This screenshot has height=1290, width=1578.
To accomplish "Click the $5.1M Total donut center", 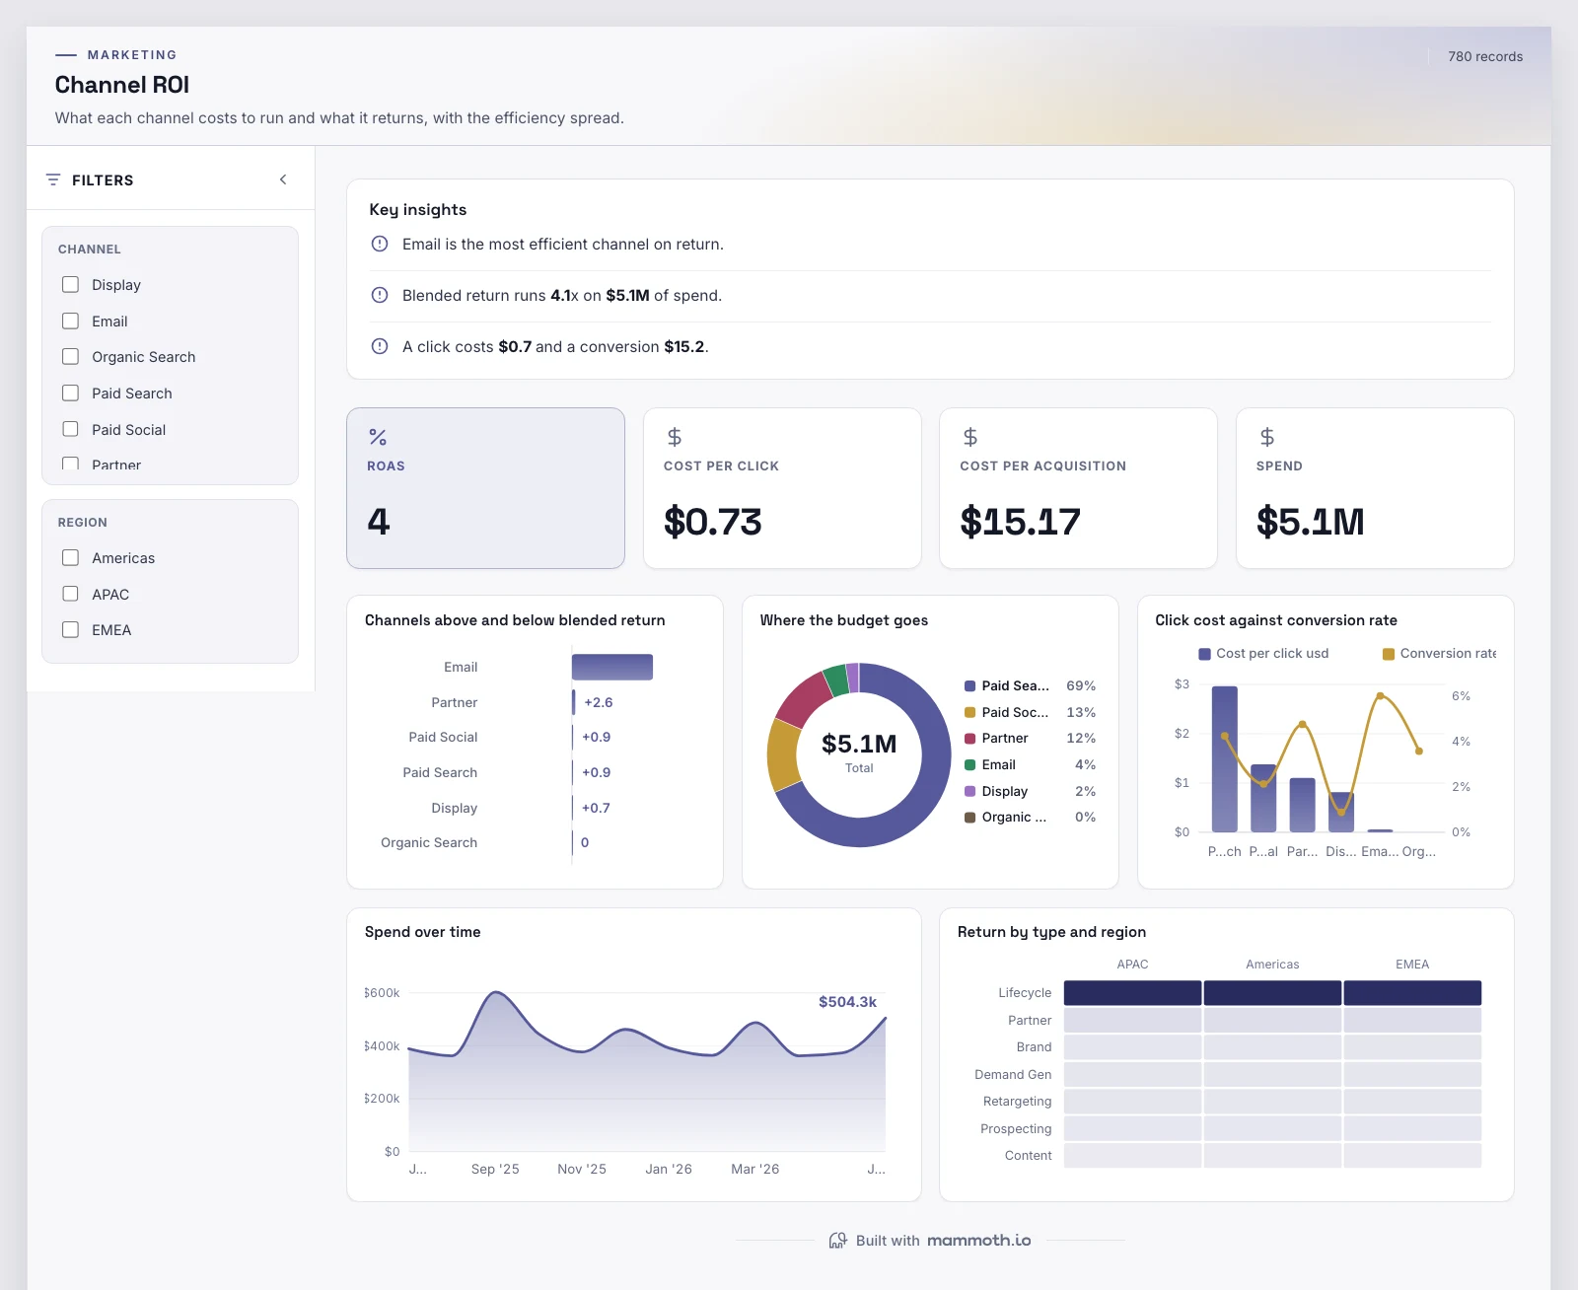I will (x=859, y=752).
